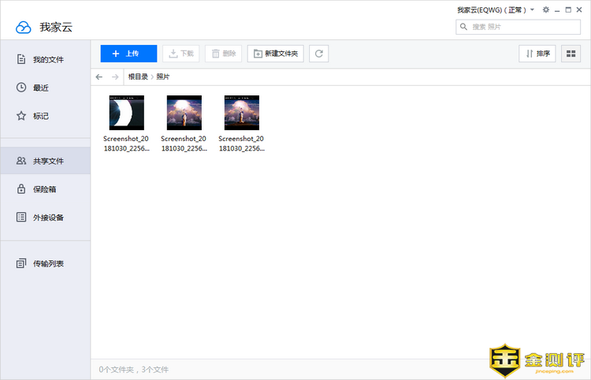
Task: Open the 排序 sort options
Action: click(x=537, y=54)
